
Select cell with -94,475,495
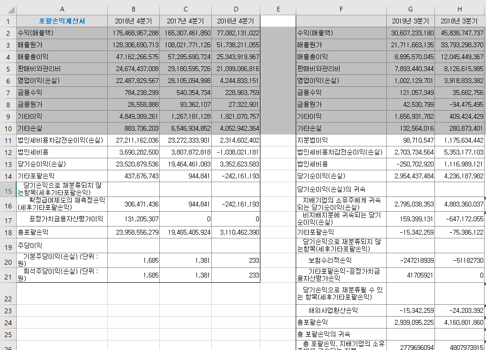point(460,104)
